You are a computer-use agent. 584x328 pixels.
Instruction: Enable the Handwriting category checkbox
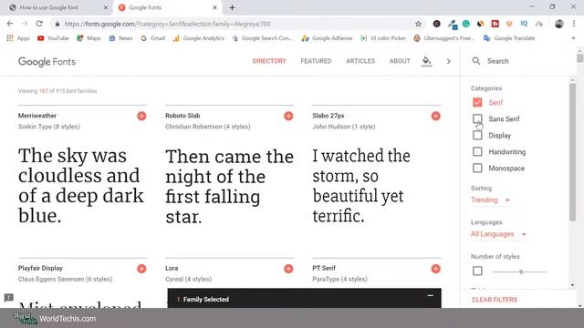click(477, 151)
